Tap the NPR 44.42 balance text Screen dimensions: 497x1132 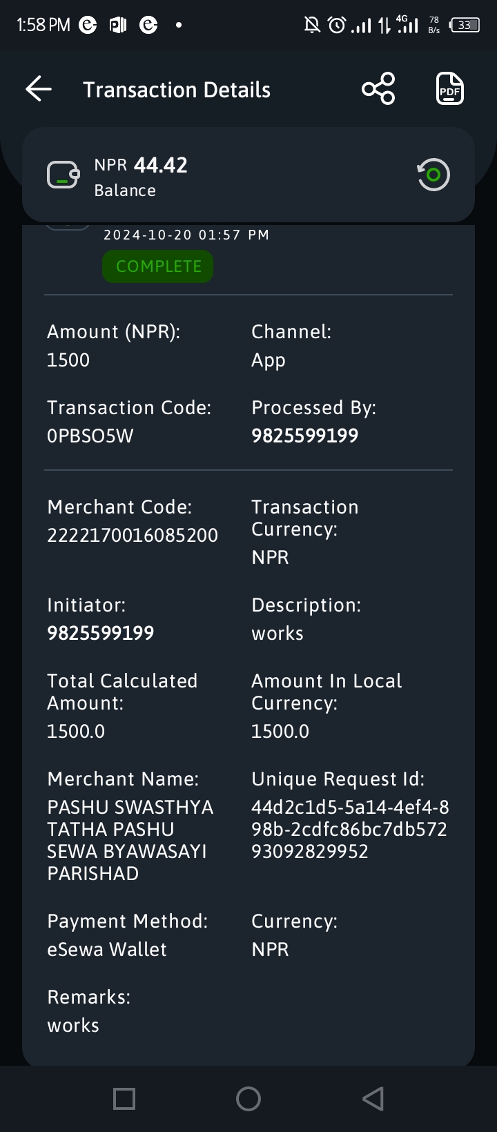click(x=141, y=165)
